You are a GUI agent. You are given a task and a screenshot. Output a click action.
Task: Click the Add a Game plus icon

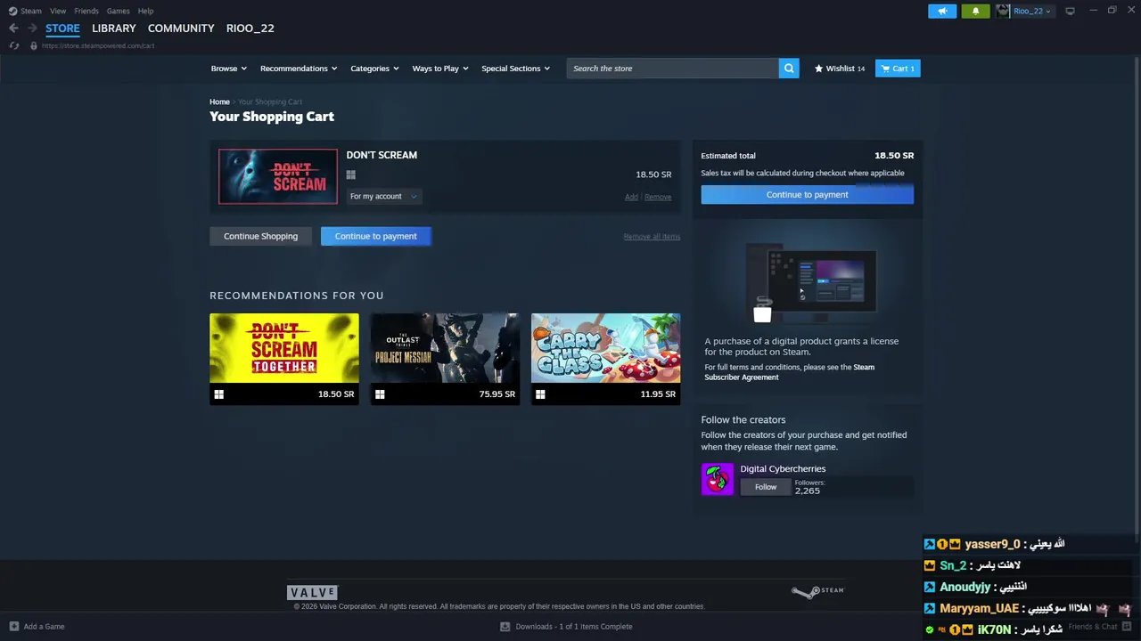tap(13, 627)
